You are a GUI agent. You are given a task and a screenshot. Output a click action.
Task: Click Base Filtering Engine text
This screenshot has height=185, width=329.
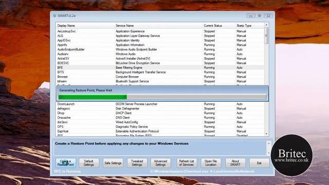click(x=129, y=67)
